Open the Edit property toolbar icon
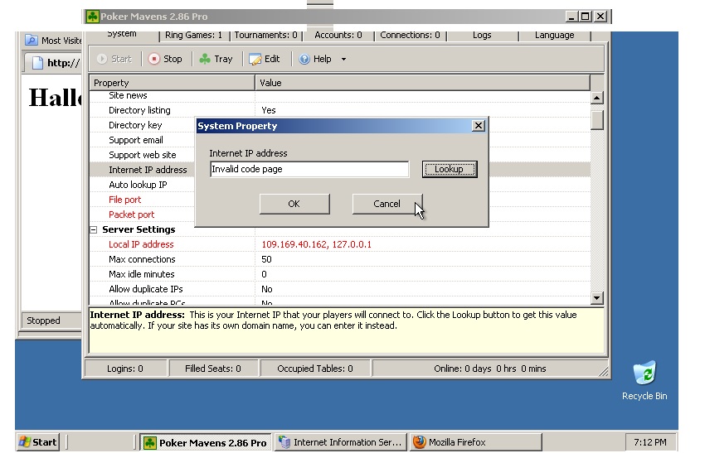705x453 pixels. 255,59
